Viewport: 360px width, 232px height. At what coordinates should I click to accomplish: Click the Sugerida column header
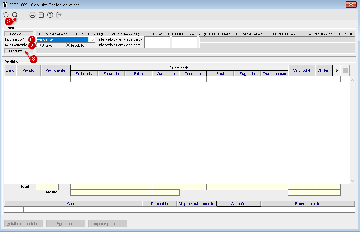pyautogui.click(x=247, y=74)
